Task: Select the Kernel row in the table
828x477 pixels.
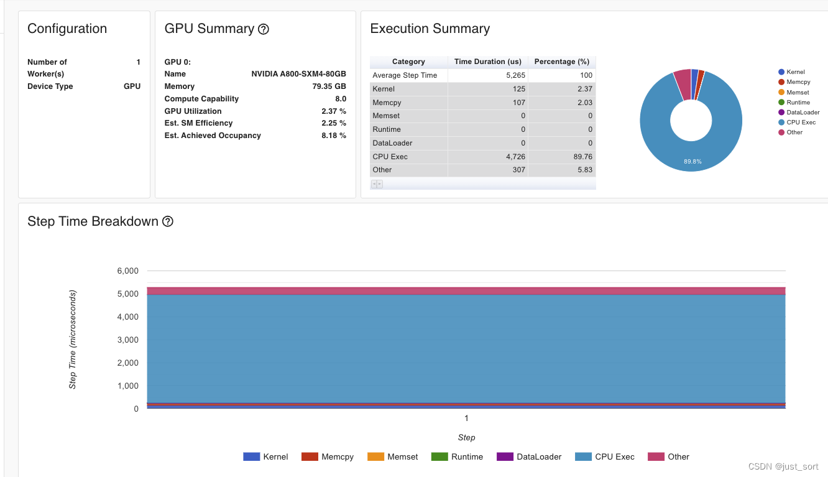Action: coord(482,89)
